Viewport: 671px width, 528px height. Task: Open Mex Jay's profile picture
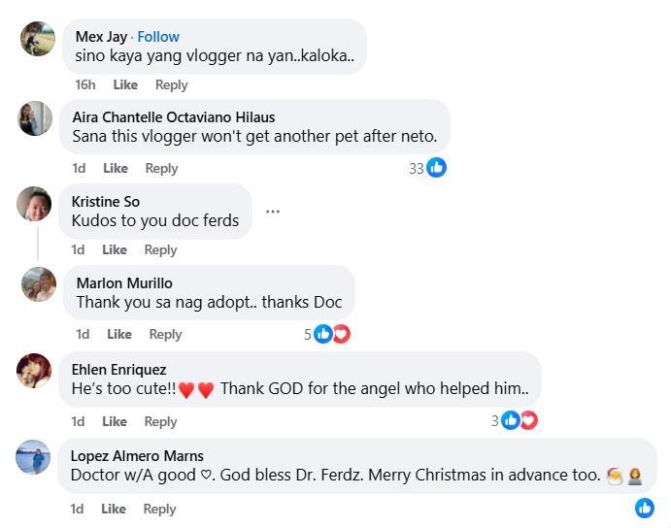(x=38, y=39)
